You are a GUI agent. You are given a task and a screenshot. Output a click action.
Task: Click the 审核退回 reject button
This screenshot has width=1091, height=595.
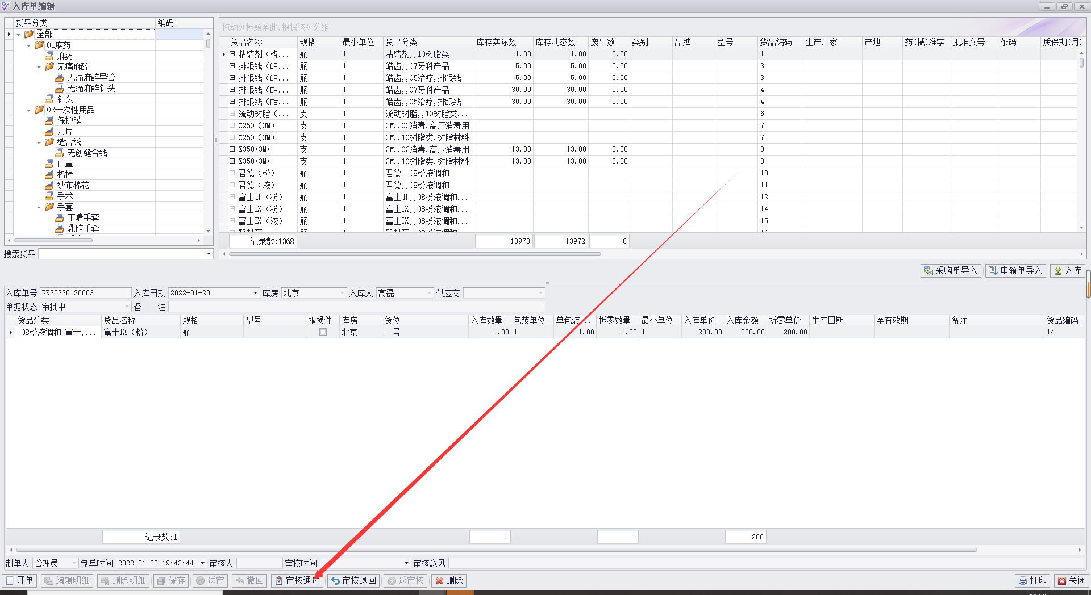click(353, 580)
